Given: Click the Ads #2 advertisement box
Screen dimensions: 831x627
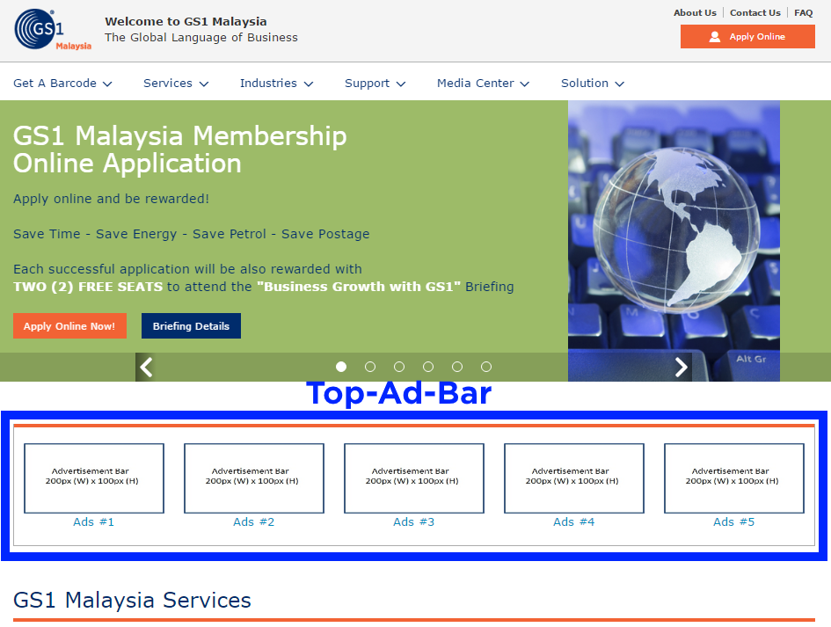Looking at the screenshot, I should tap(254, 478).
